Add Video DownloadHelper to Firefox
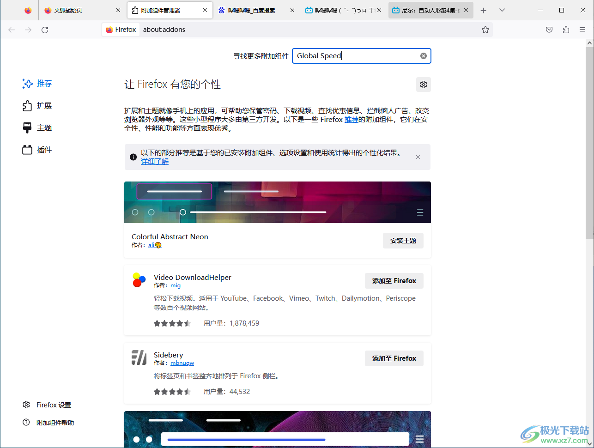Screen dimensions: 594x448 coord(394,281)
